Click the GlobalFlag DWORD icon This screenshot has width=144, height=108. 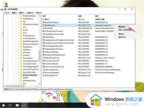[x=43, y=37]
